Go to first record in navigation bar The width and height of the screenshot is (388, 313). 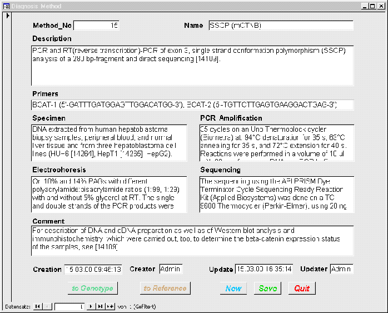pos(37,306)
